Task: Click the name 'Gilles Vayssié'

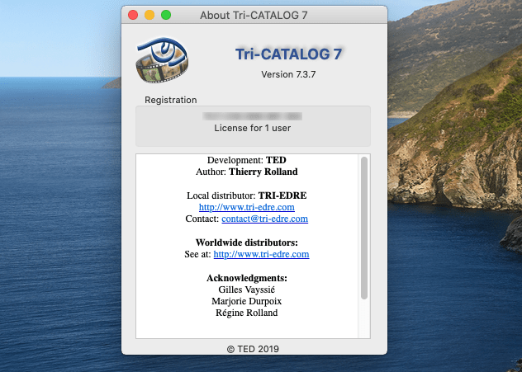Action: click(247, 290)
